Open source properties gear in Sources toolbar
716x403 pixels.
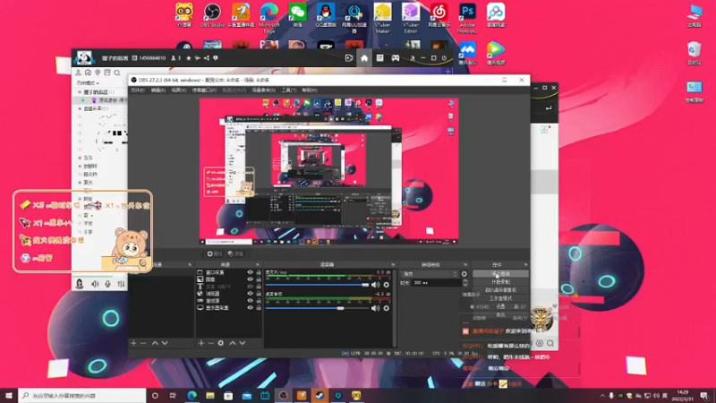click(220, 343)
